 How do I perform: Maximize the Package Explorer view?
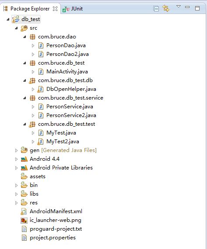click(x=197, y=8)
